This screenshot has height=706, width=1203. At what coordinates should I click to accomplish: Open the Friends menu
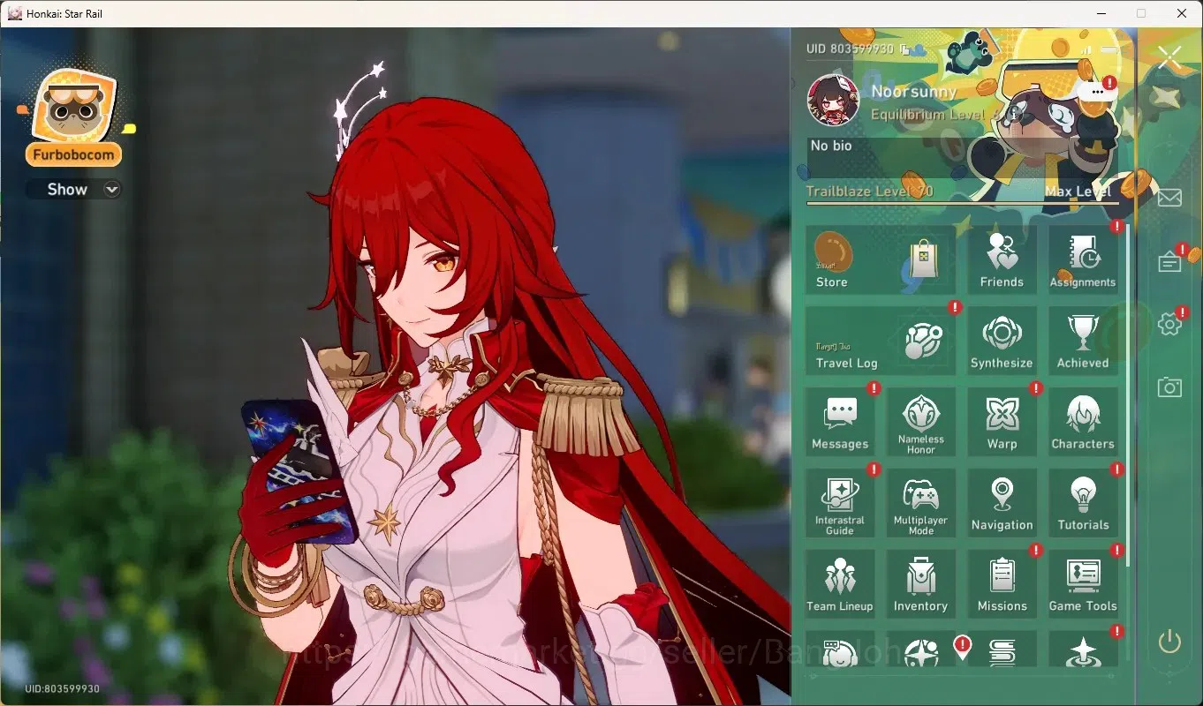[x=1002, y=260]
